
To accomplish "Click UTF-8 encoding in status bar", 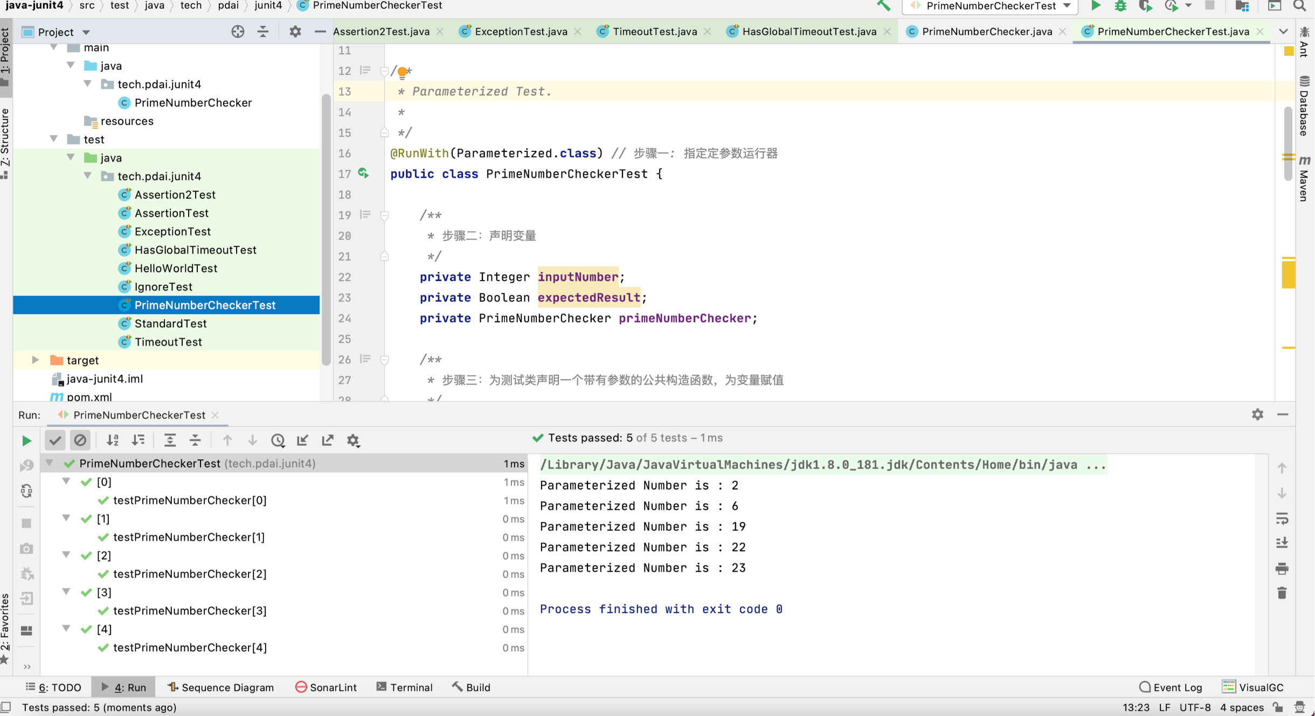I will [x=1195, y=707].
